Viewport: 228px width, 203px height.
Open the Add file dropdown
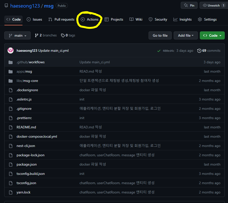186,35
